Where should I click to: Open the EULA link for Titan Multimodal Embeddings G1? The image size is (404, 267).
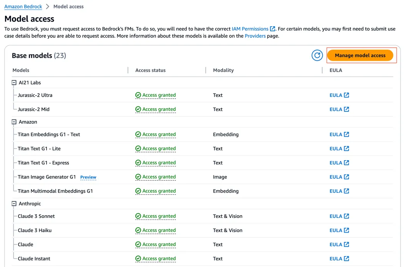pos(339,191)
